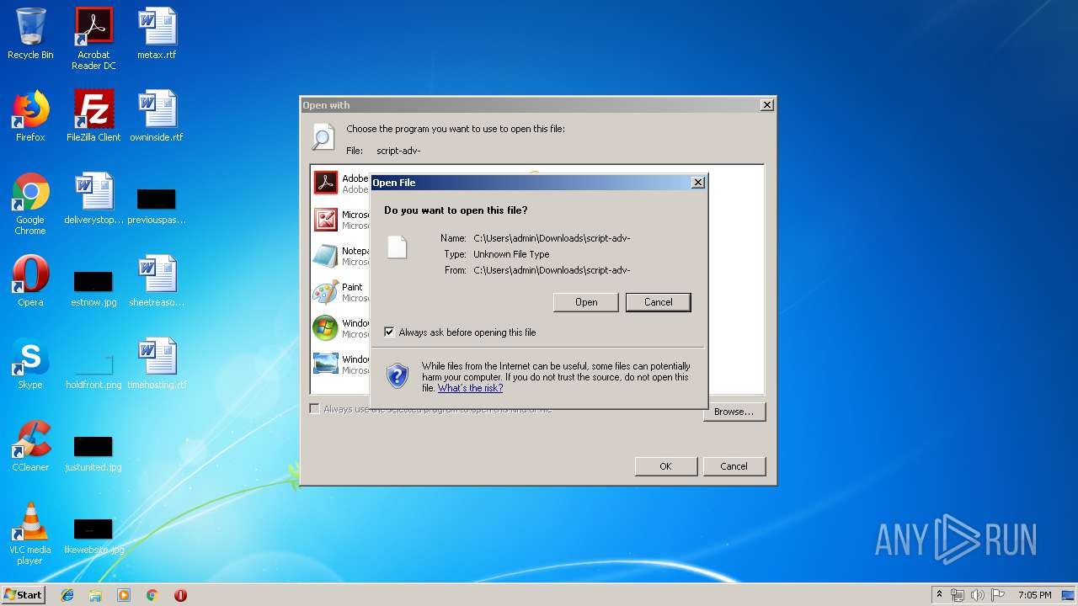Choose Paint in the program list
Screen dimensions: 1078x606
click(340, 292)
